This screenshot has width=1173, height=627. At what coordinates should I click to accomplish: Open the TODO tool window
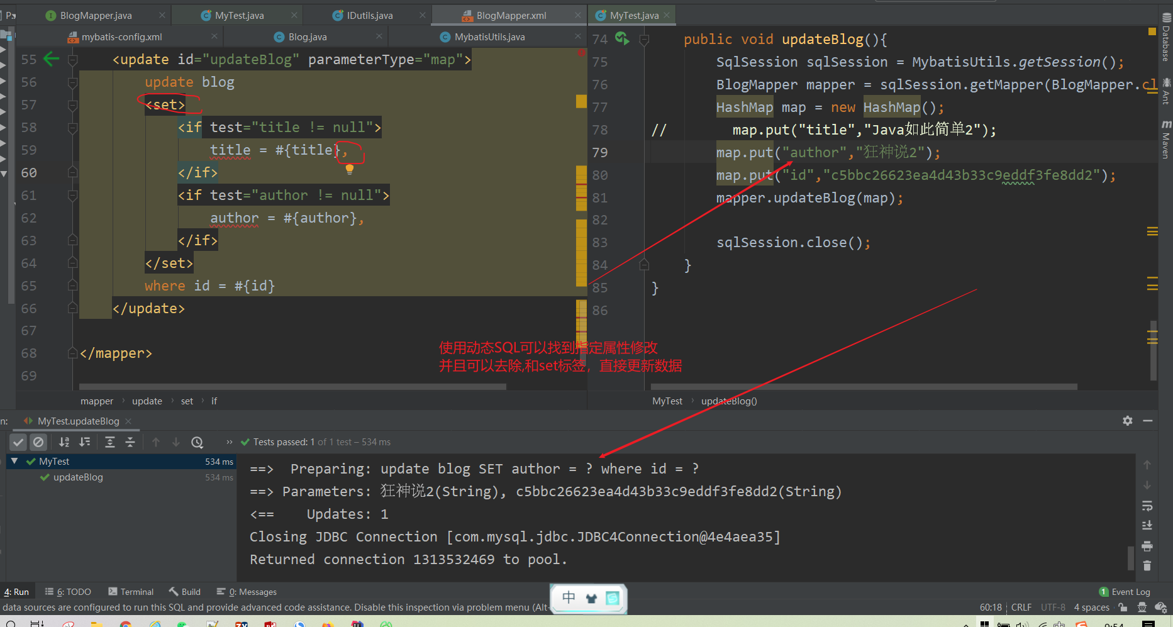[x=68, y=592]
